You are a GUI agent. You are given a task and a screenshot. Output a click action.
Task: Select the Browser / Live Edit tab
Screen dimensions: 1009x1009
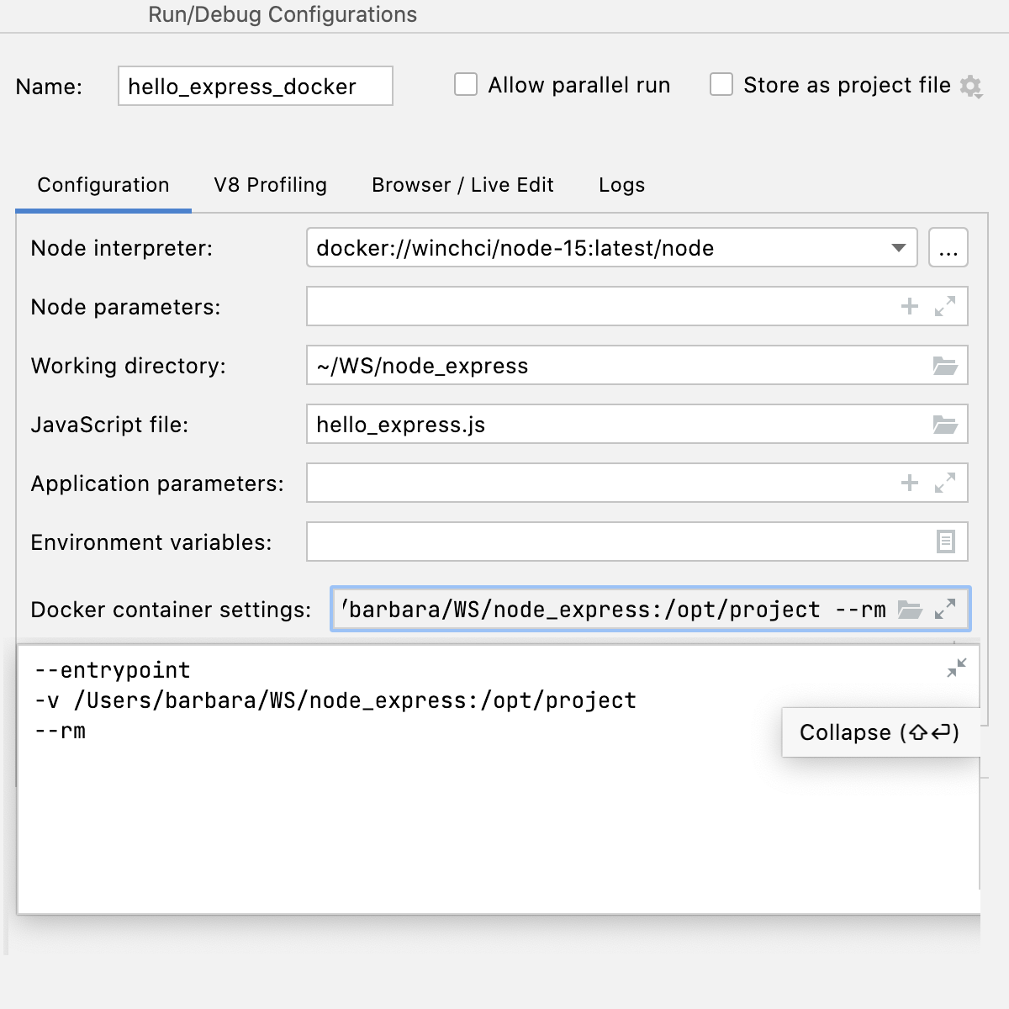point(462,184)
